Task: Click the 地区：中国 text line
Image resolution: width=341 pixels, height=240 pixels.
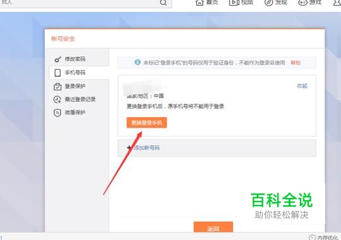Action: [x=145, y=96]
